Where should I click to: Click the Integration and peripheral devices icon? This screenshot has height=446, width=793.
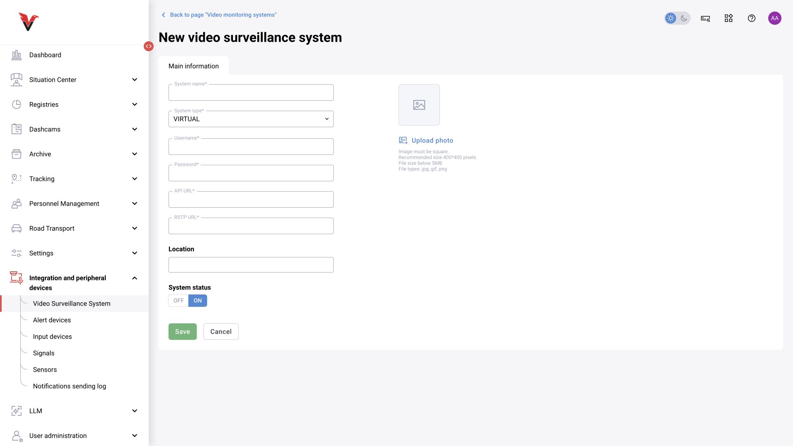tap(17, 278)
